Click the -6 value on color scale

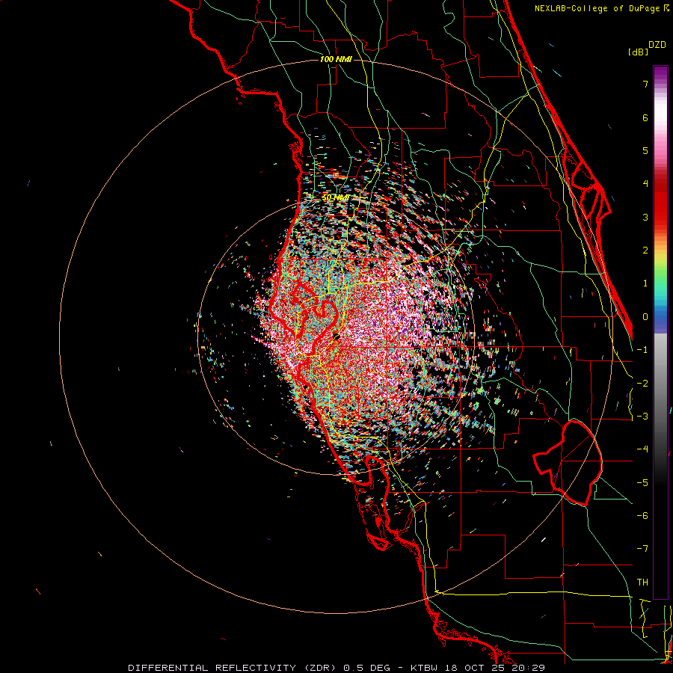[642, 516]
